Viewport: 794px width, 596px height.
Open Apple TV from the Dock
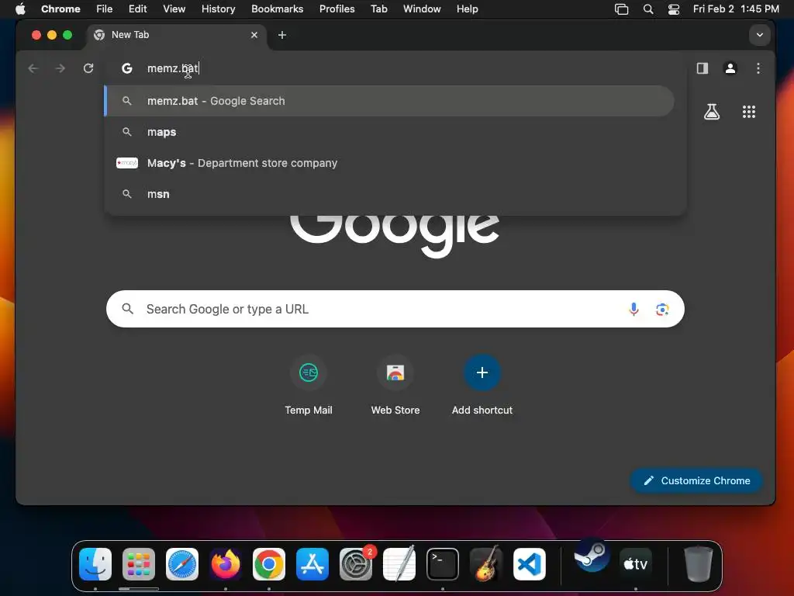[x=636, y=563]
